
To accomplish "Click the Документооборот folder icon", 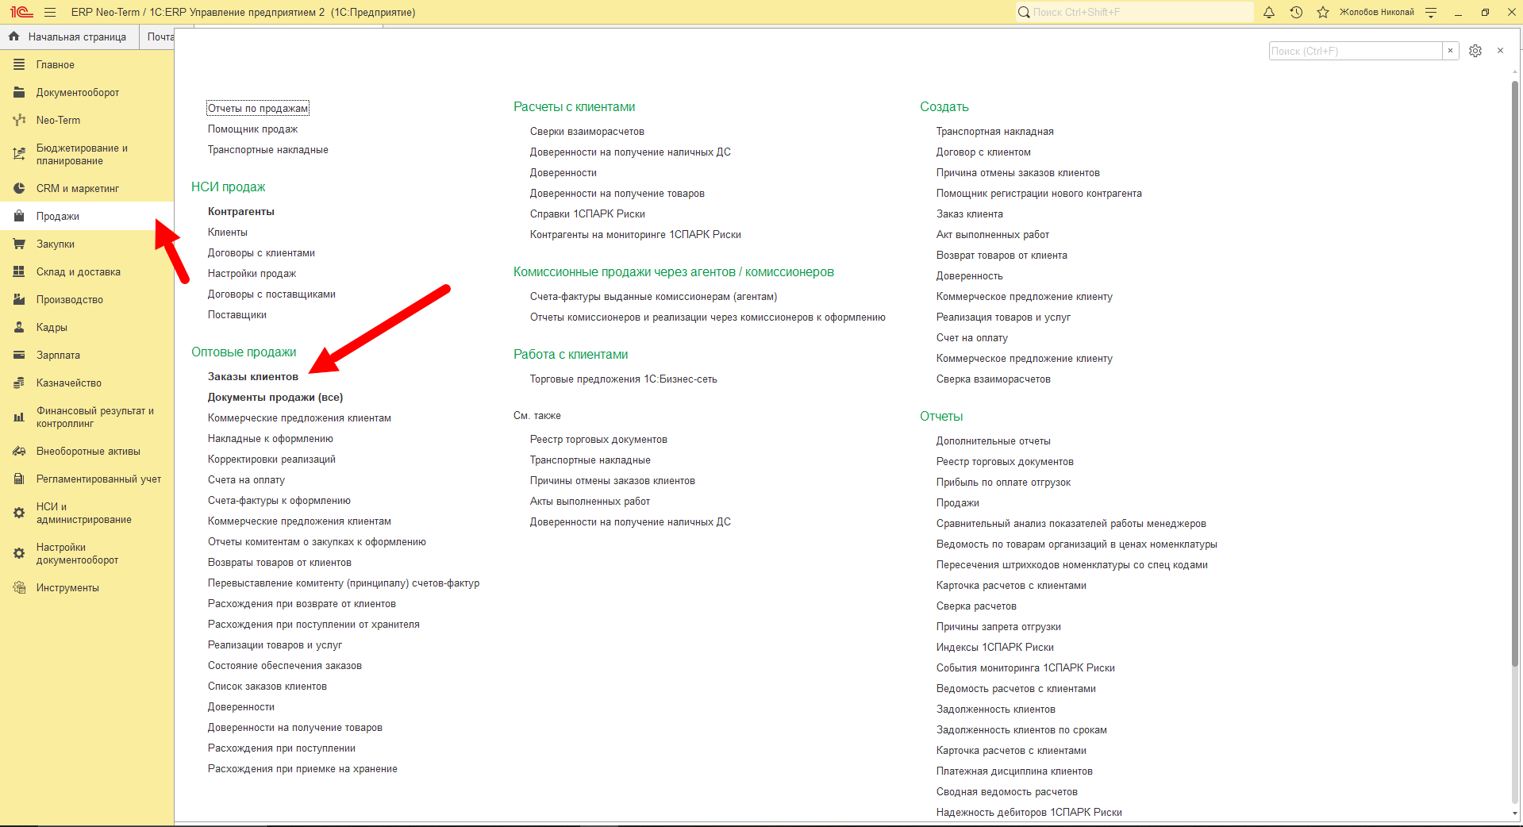I will (x=19, y=92).
